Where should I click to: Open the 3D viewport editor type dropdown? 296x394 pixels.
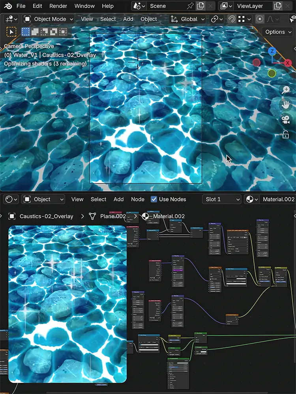(x=11, y=19)
